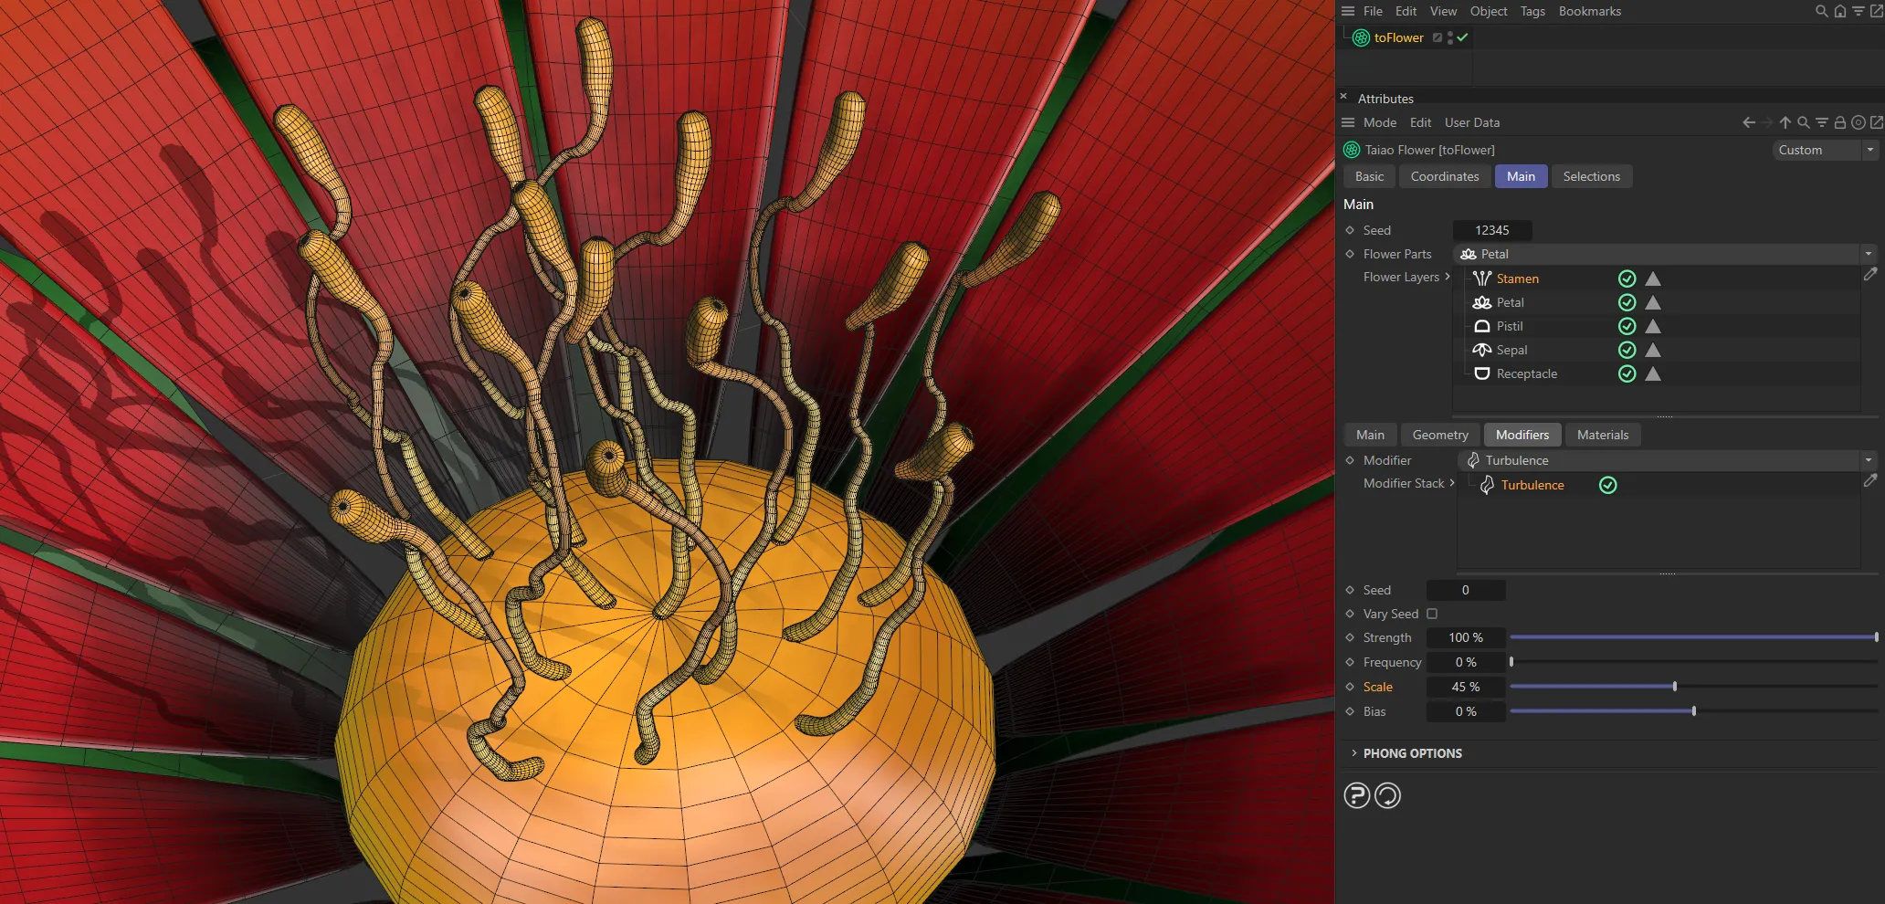Select the Receptacle icon
Screen dimensions: 1885x904
pyautogui.click(x=1481, y=373)
